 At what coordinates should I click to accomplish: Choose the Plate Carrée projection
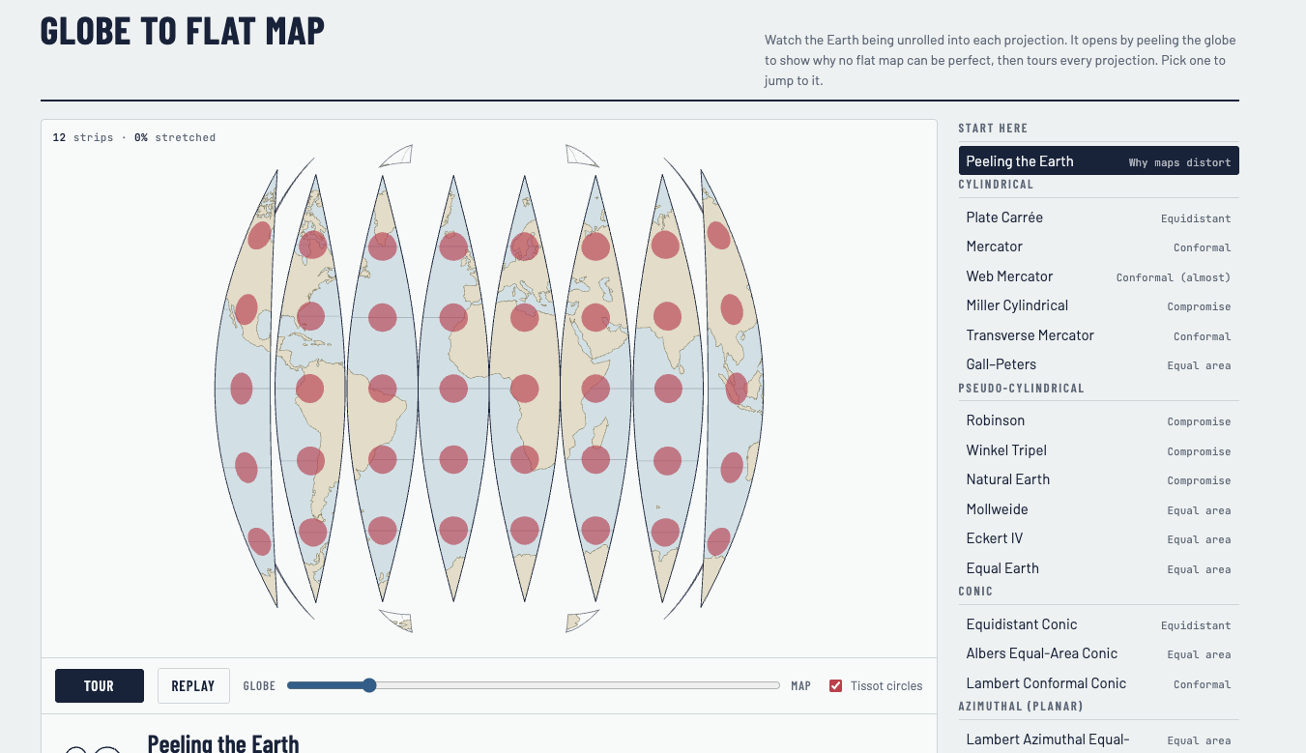(x=1098, y=217)
